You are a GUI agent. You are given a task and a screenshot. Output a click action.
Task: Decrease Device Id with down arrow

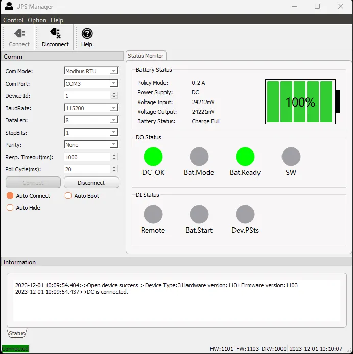pyautogui.click(x=114, y=97)
